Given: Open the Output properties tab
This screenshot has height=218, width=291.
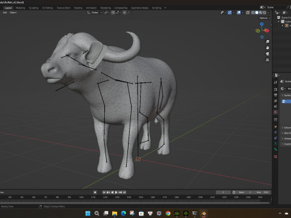Looking at the screenshot, I should [x=275, y=95].
